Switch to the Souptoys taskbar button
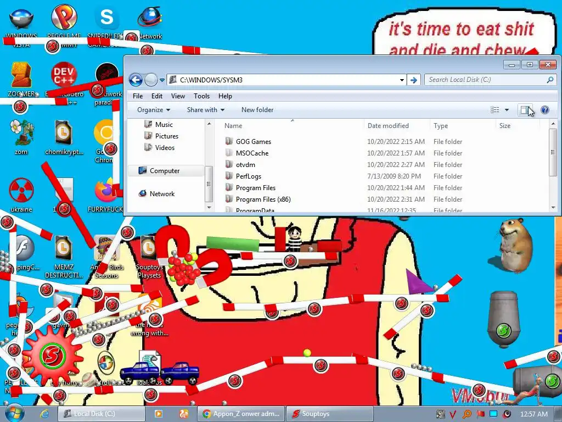This screenshot has width=562, height=422. point(329,414)
